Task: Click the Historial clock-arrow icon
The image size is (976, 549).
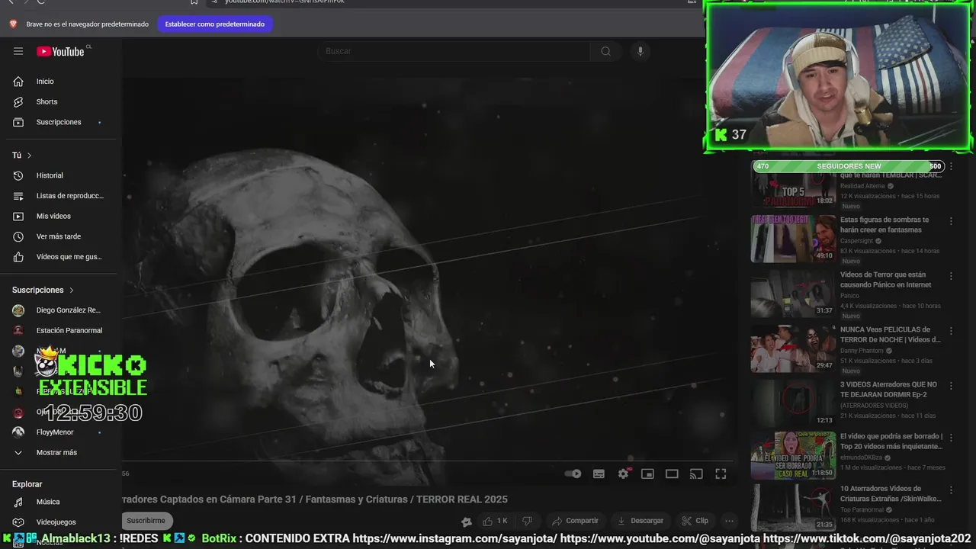Action: point(18,175)
